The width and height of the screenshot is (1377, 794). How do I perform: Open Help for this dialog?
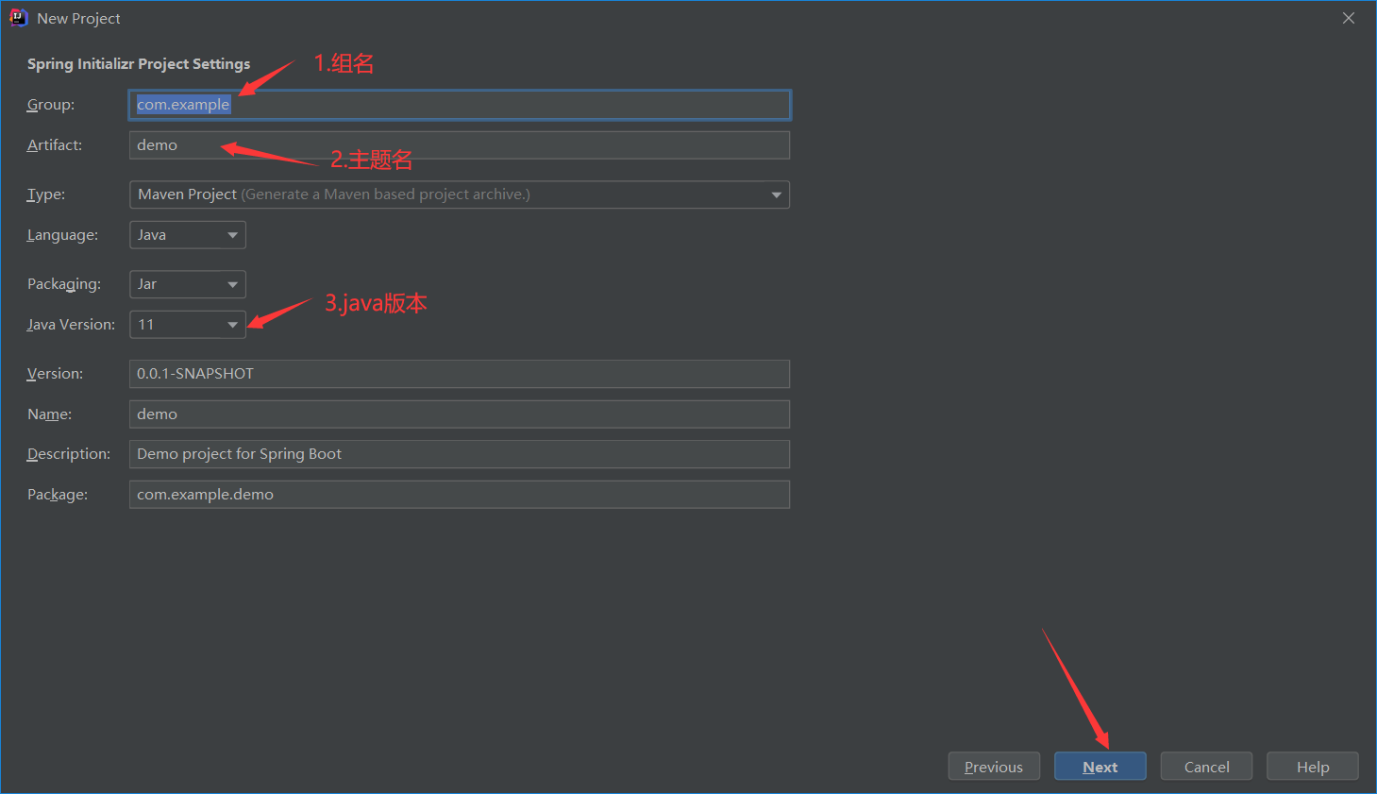click(1313, 767)
